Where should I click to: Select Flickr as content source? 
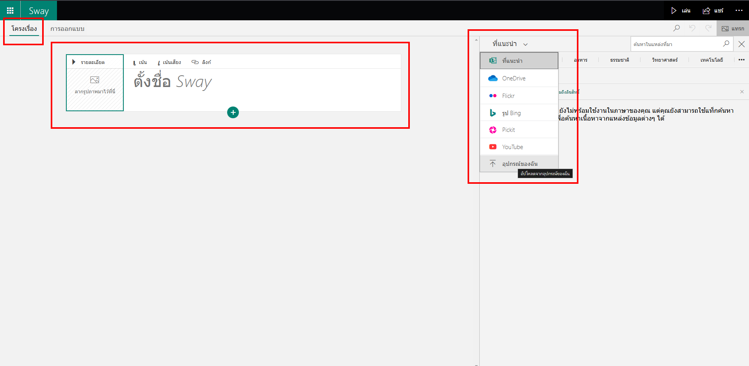pyautogui.click(x=519, y=96)
